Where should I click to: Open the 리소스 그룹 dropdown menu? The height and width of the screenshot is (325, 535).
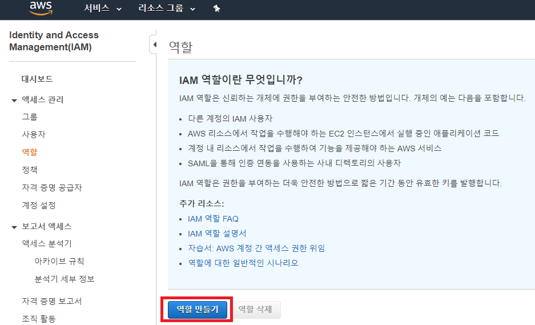(167, 8)
